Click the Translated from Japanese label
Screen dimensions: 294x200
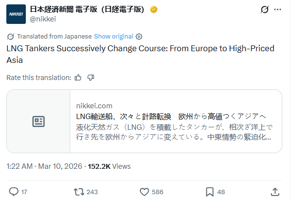coord(54,37)
